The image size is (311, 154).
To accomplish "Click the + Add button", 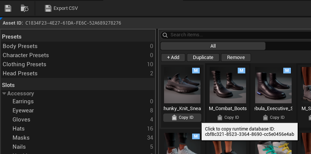I will (173, 58).
